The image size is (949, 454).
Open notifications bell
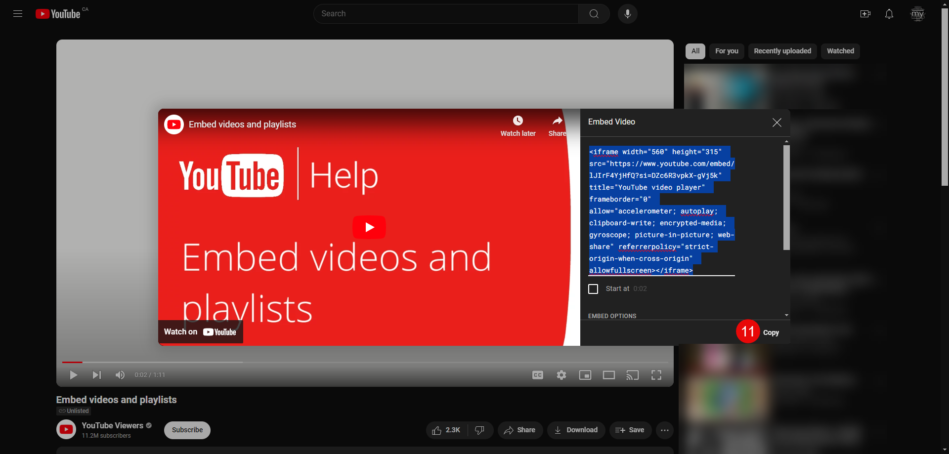(x=889, y=14)
